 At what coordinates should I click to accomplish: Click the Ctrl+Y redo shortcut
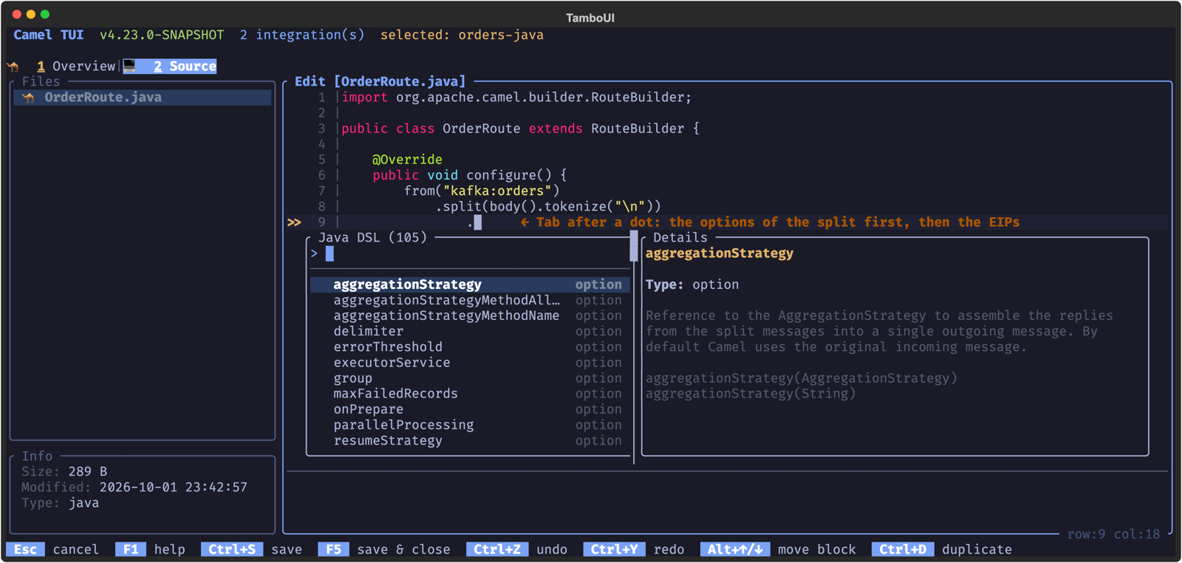point(634,550)
